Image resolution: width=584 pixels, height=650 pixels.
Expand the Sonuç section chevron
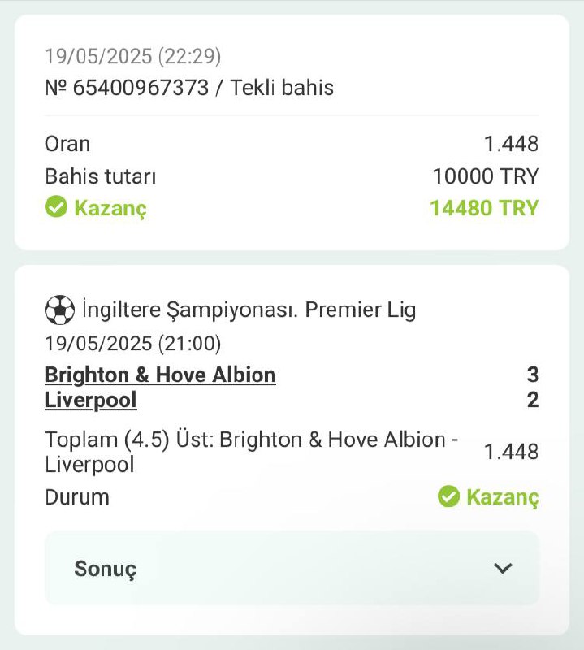[x=503, y=568]
